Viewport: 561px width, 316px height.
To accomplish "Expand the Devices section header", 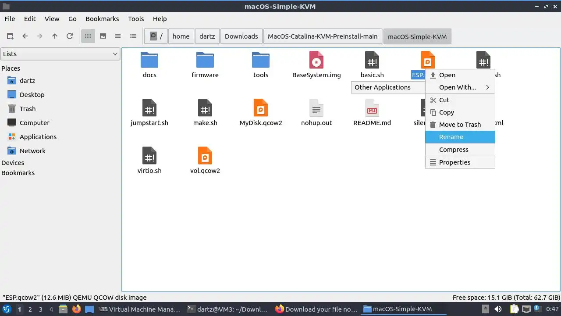I will 13,163.
